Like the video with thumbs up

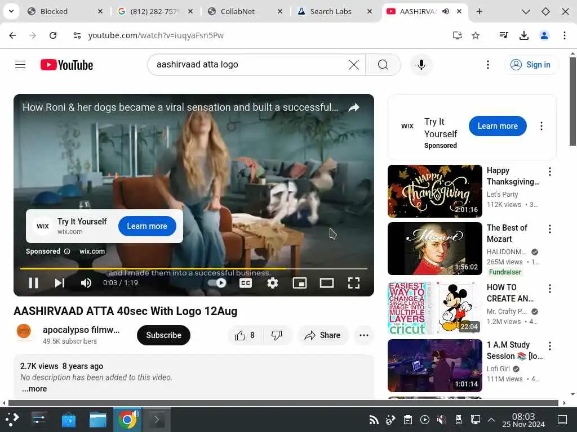(245, 335)
